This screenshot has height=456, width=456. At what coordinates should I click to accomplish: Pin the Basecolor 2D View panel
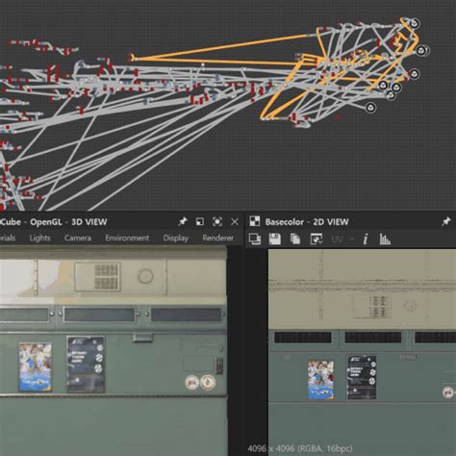tap(446, 221)
